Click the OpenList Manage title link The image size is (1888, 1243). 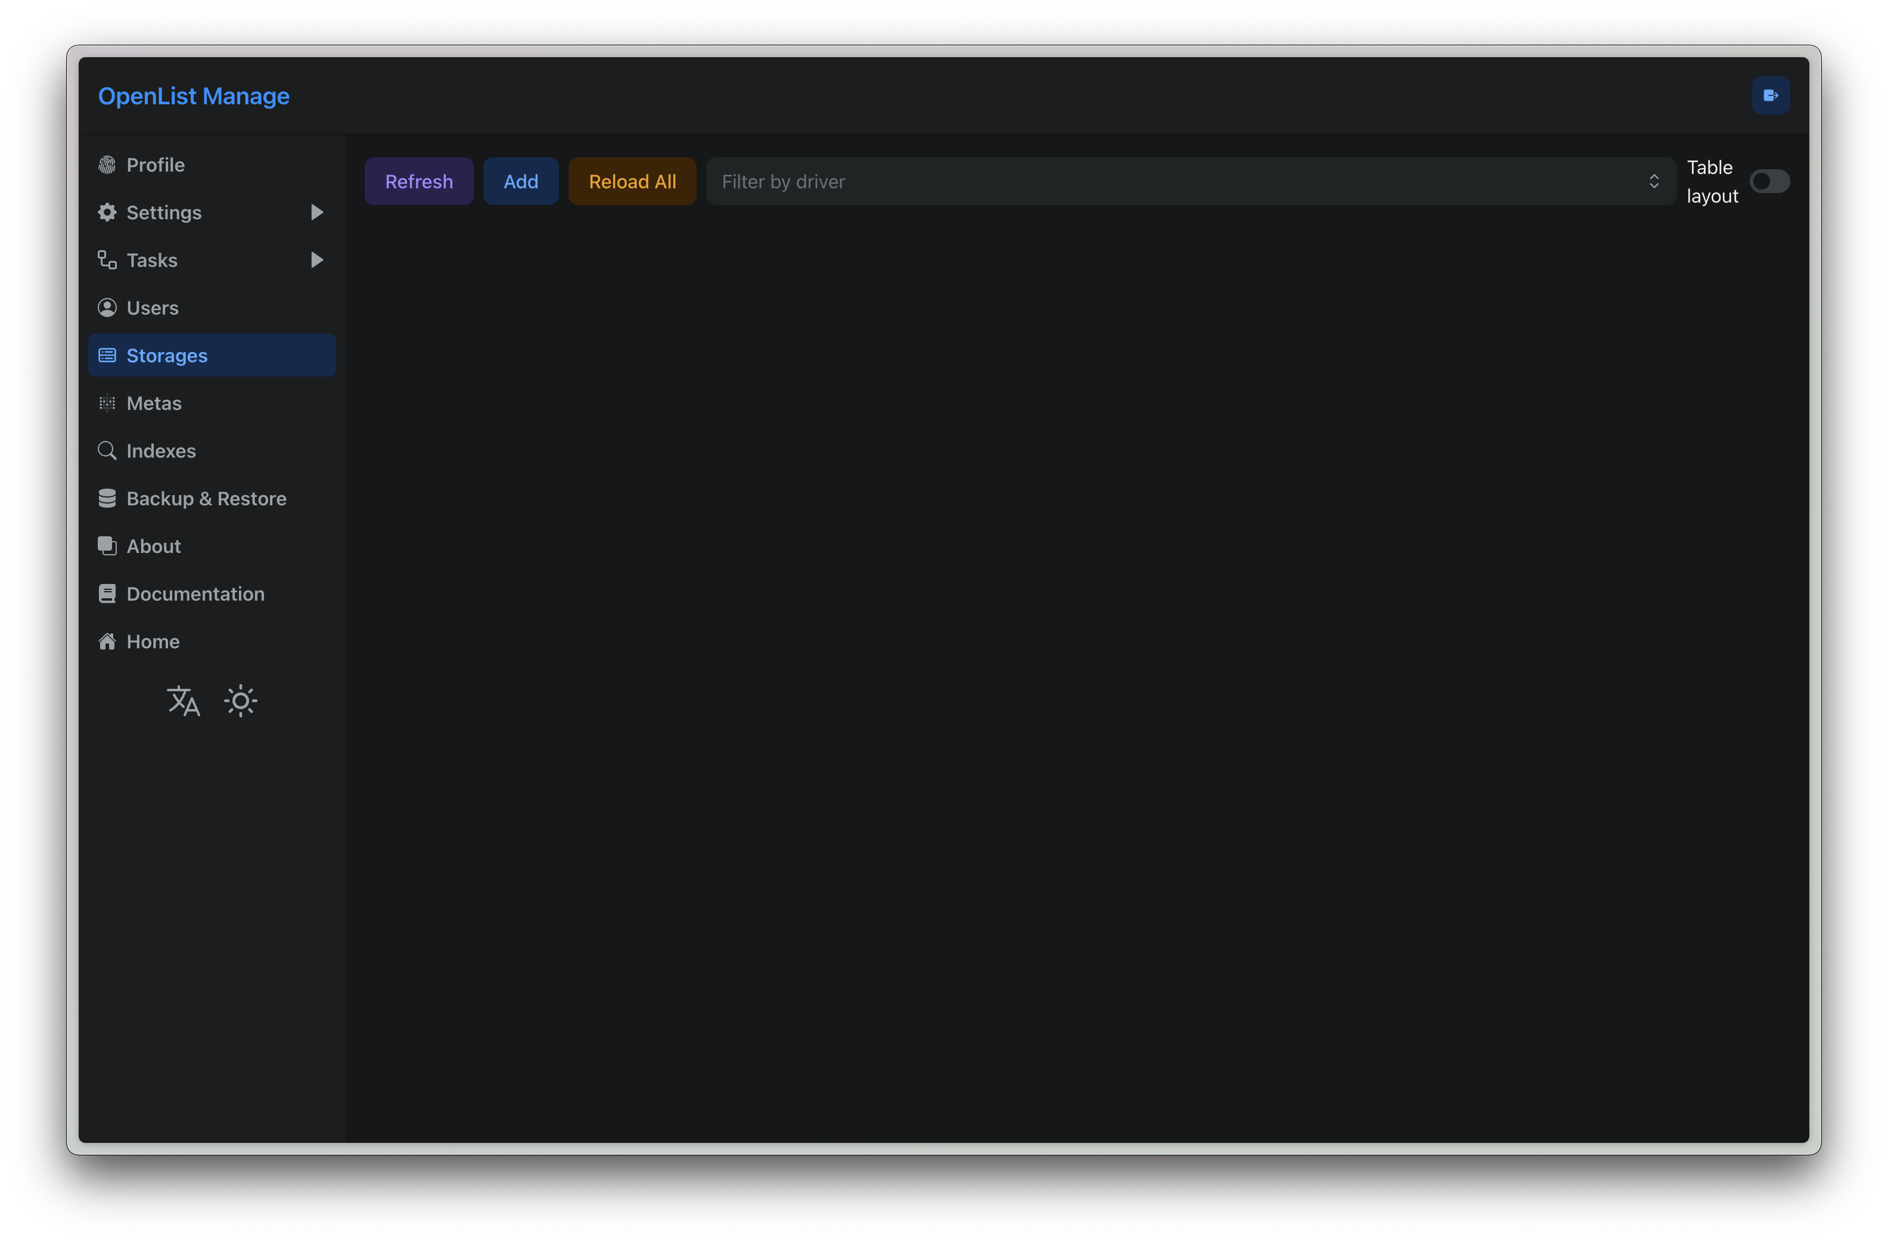194,96
